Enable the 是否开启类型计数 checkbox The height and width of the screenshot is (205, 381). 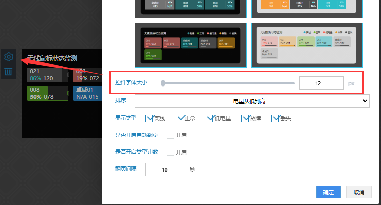pos(170,152)
